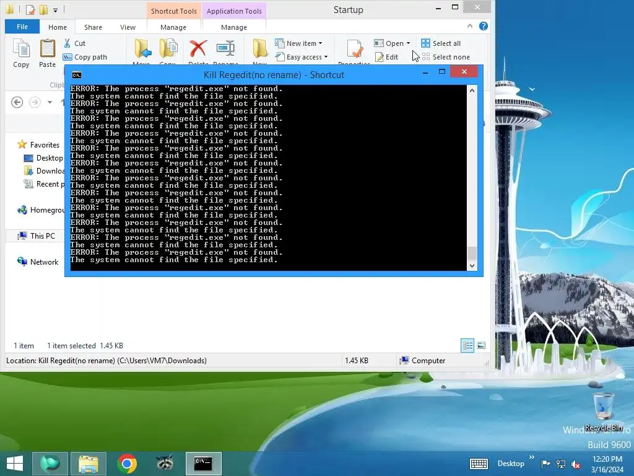634x476 pixels.
Task: Close the Kill Regedit console window
Action: tap(464, 72)
